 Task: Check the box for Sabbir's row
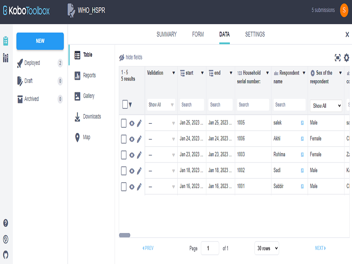point(124,186)
